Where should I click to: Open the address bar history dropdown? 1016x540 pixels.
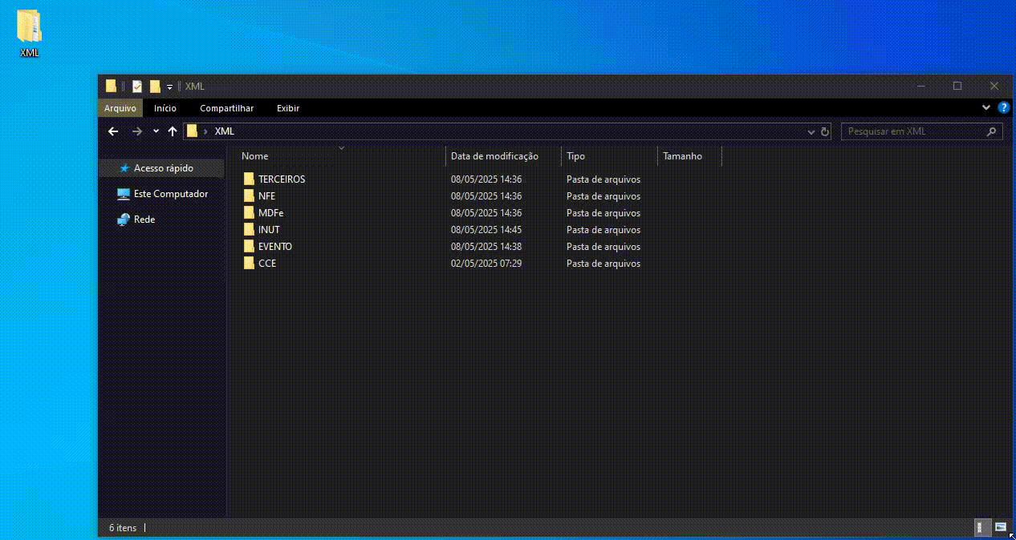point(811,131)
